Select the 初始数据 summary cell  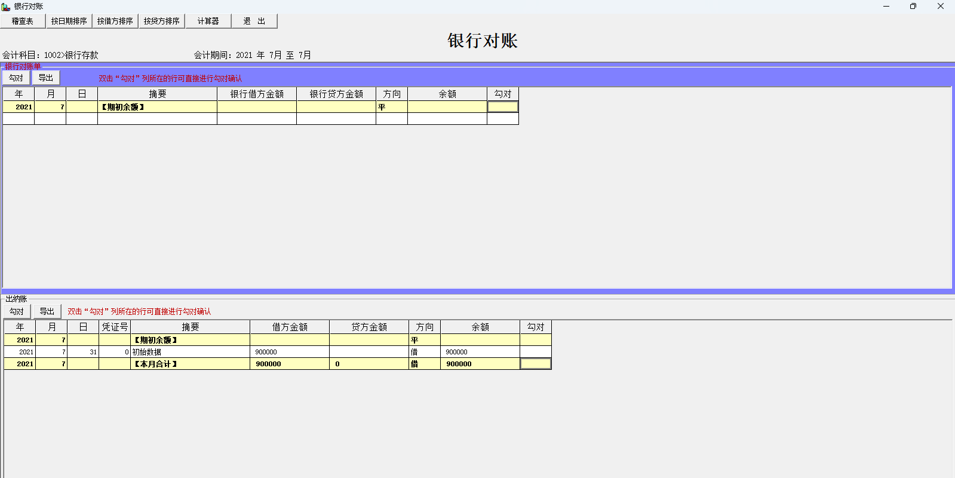coord(190,352)
